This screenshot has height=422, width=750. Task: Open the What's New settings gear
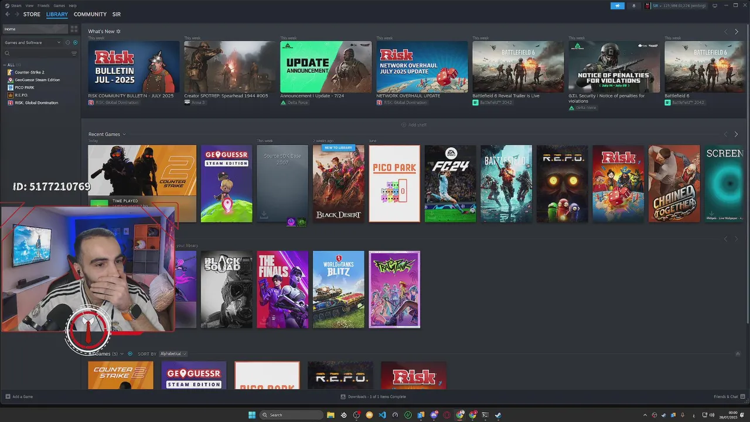118,31
